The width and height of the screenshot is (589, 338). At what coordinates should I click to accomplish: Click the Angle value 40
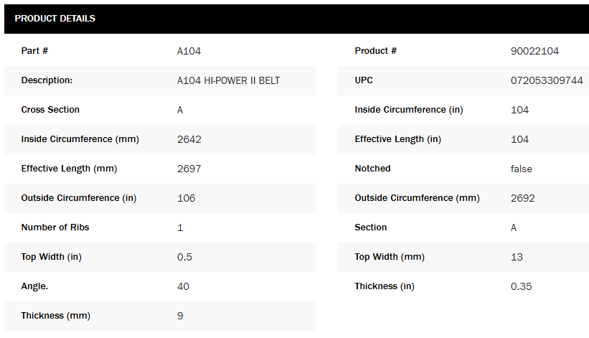183,286
